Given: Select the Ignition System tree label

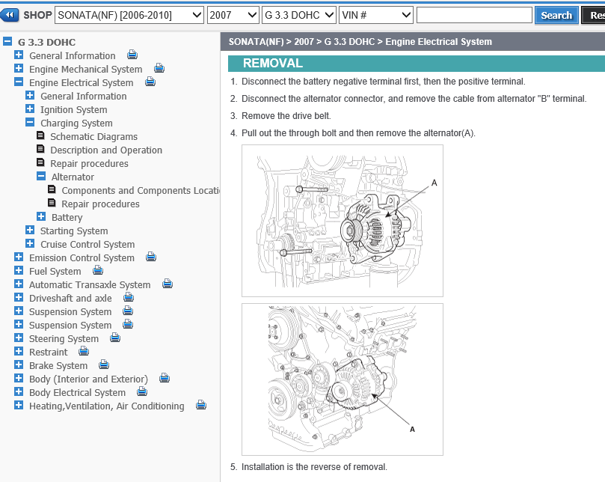Looking at the screenshot, I should 74,110.
